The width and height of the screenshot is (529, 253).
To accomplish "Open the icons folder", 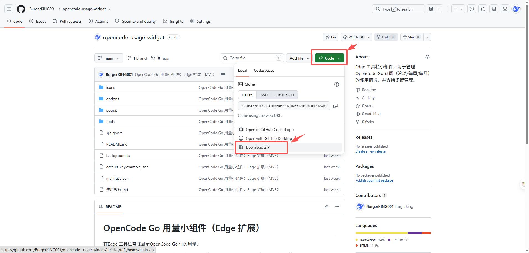I will pos(110,87).
